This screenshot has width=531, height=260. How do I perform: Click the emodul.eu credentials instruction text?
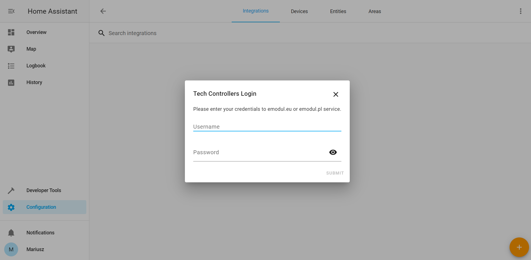point(267,109)
